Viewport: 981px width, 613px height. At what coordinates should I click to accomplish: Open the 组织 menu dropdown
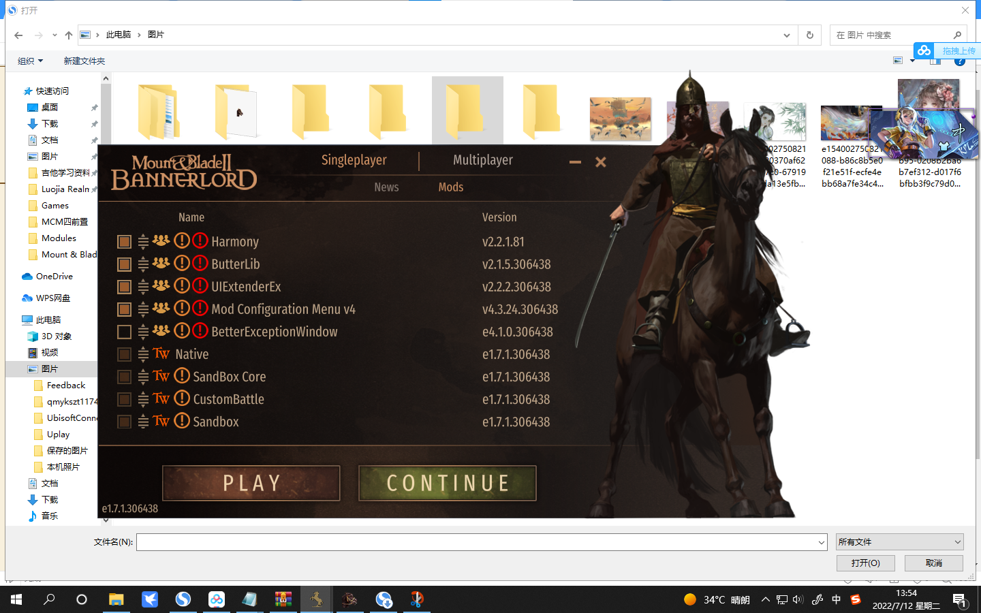[31, 61]
